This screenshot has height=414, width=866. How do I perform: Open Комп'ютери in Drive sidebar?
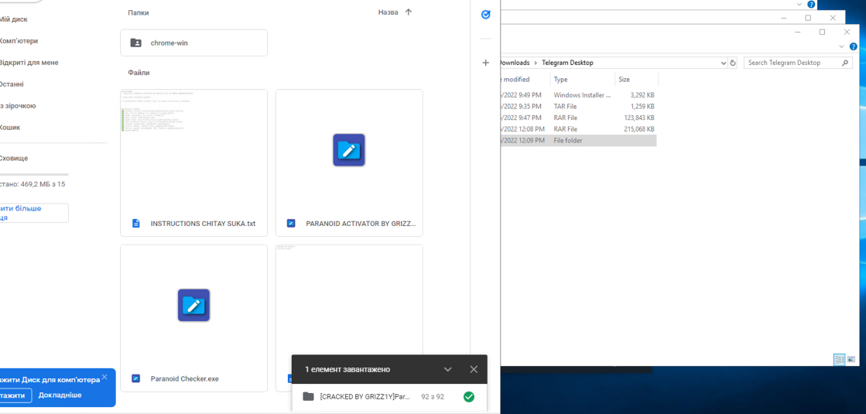pos(19,41)
